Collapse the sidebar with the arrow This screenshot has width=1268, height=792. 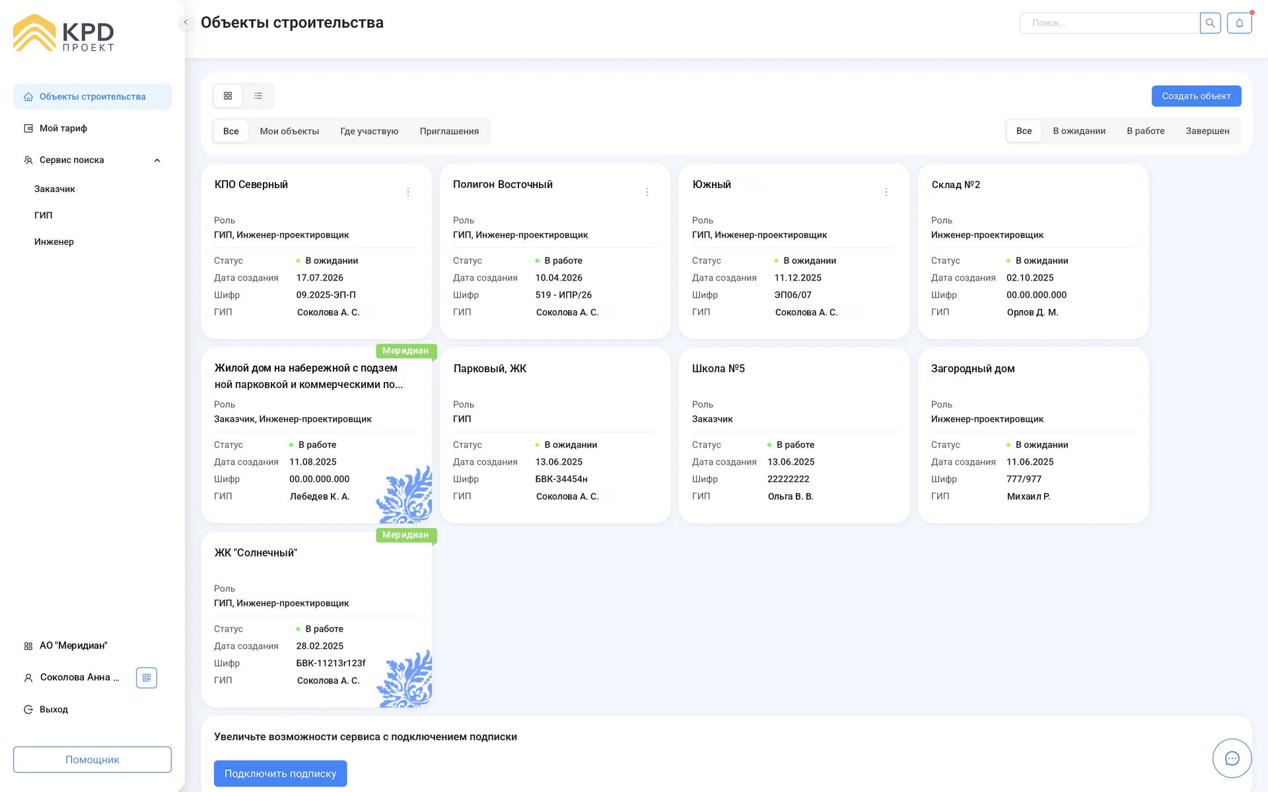point(186,22)
